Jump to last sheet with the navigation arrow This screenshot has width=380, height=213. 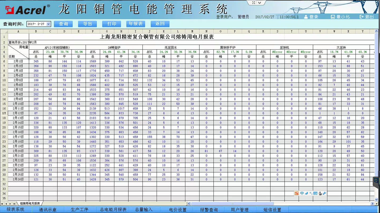point(14,204)
